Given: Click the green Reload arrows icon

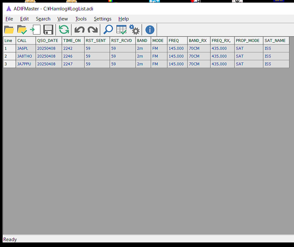Looking at the screenshot, I should point(64,30).
